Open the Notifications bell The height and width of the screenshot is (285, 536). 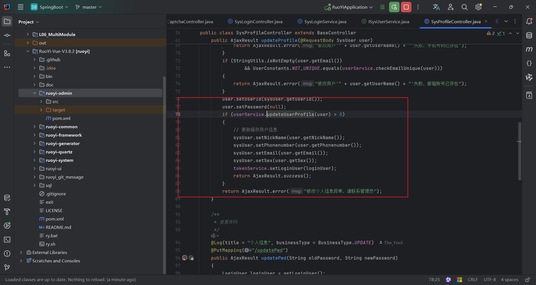[529, 21]
